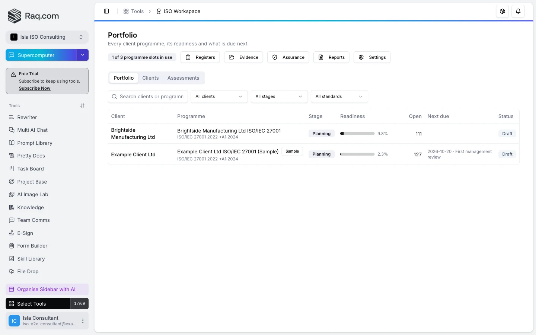
Task: Click the Raq.com logo
Action: tap(33, 16)
